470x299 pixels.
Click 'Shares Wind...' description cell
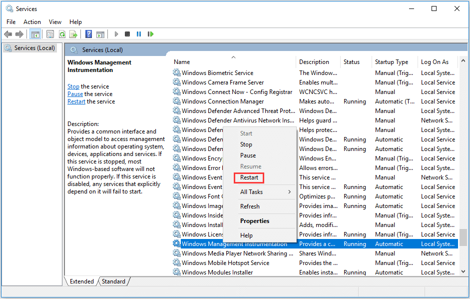[x=318, y=253]
